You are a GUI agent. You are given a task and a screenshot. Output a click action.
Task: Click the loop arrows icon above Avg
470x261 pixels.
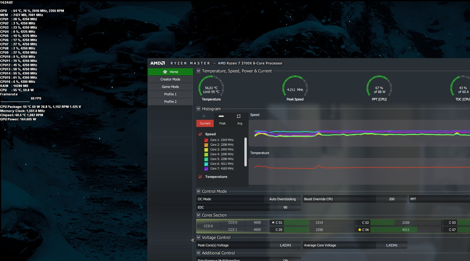click(239, 116)
